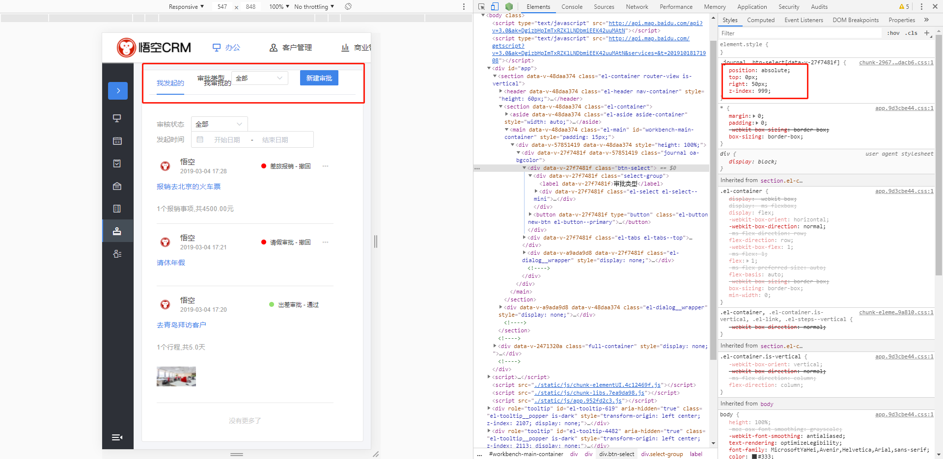Viewport: 943px width, 459px height.
Task: Open the No throttling dropdown
Action: [x=314, y=7]
